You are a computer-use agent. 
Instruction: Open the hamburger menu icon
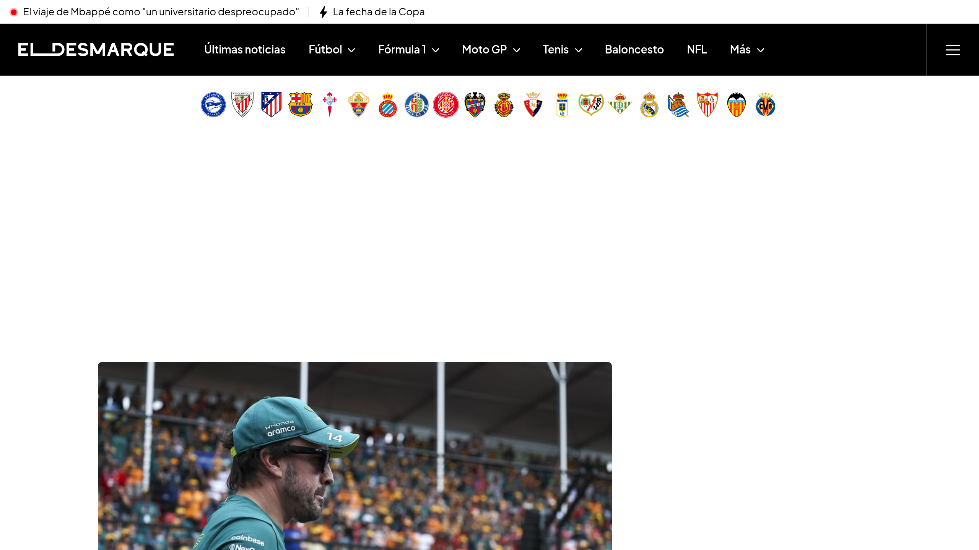click(953, 50)
